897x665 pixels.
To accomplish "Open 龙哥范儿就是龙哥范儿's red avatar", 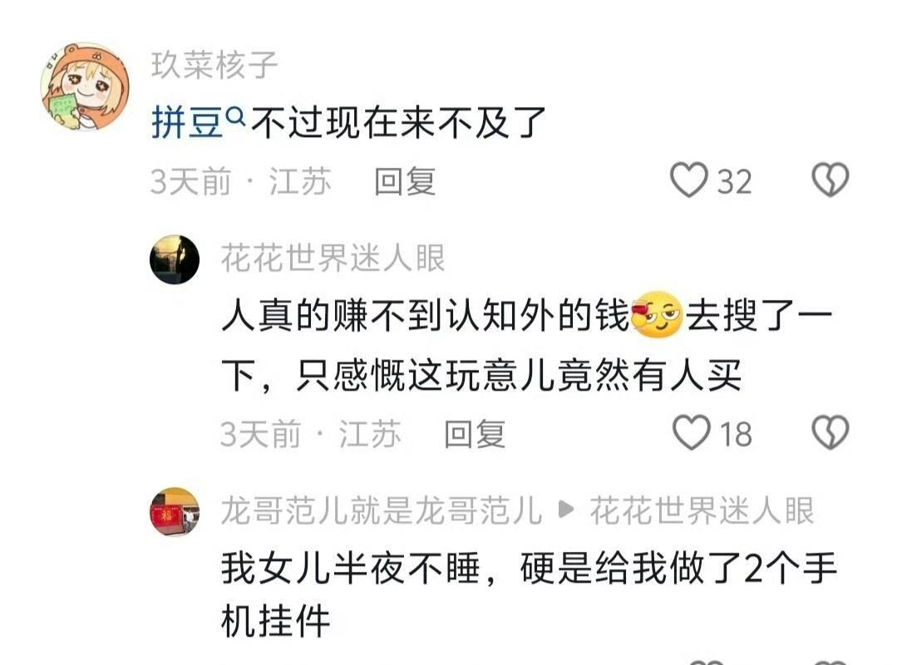I will [175, 512].
